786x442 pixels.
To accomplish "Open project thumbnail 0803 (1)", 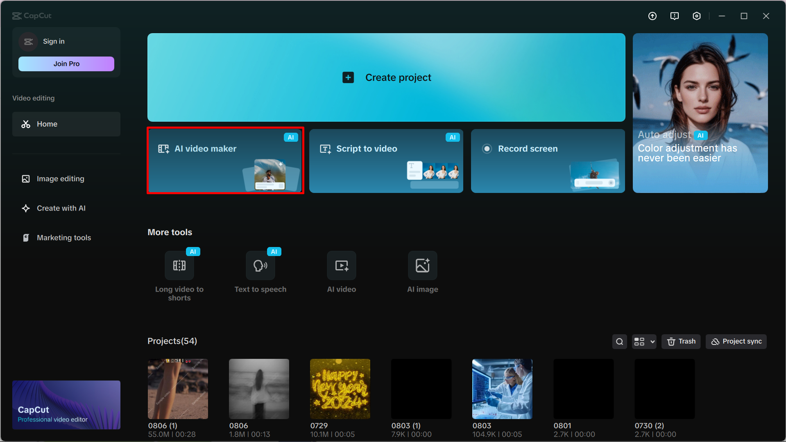I will tap(421, 389).
